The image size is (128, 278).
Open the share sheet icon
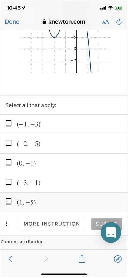click(82, 258)
